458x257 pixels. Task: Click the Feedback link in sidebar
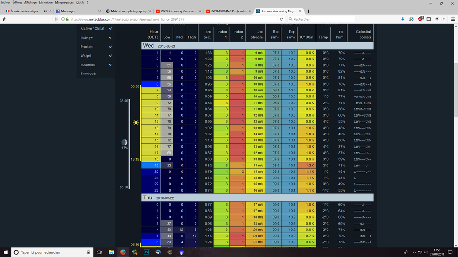88,74
